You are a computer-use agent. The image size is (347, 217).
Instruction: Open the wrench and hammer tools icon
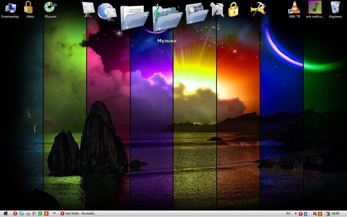click(217, 10)
